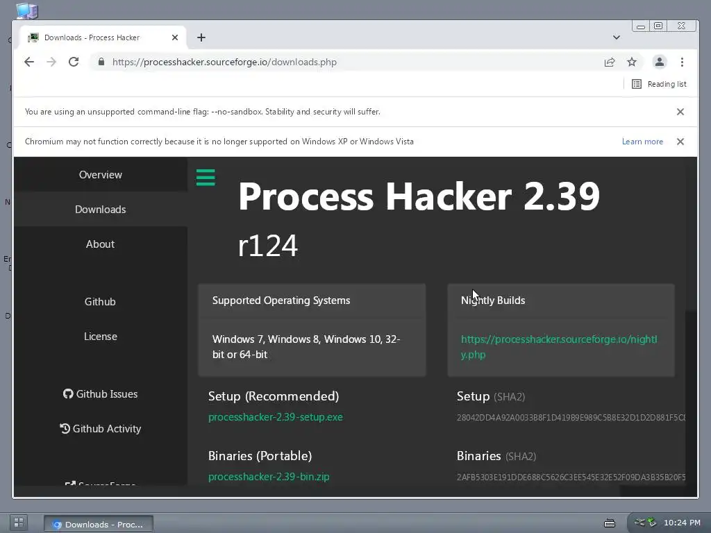Click the nightly builds URL link
Image resolution: width=711 pixels, height=533 pixels.
tap(559, 347)
